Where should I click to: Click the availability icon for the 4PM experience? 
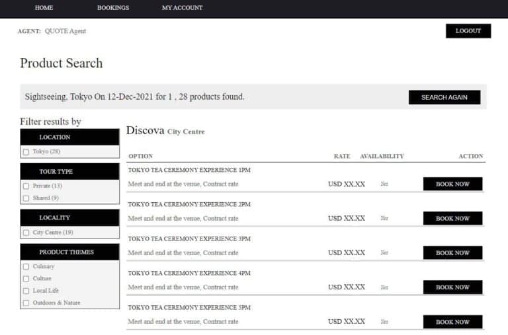coord(384,287)
